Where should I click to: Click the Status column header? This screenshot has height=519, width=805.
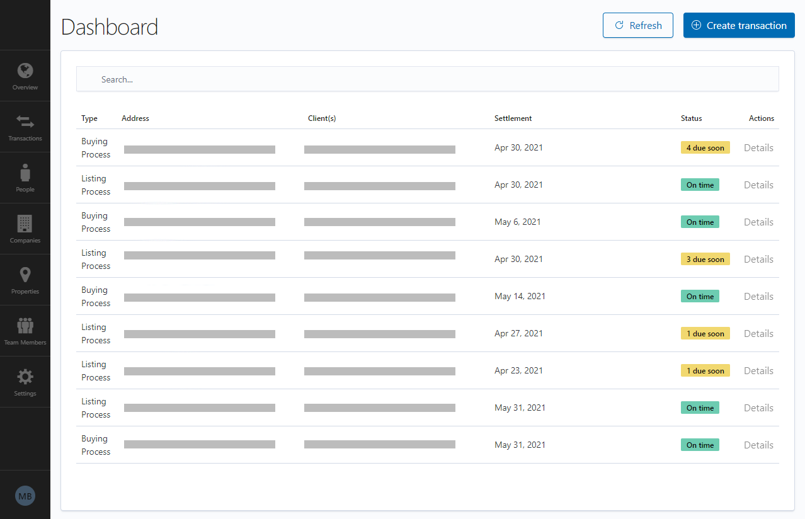click(691, 118)
